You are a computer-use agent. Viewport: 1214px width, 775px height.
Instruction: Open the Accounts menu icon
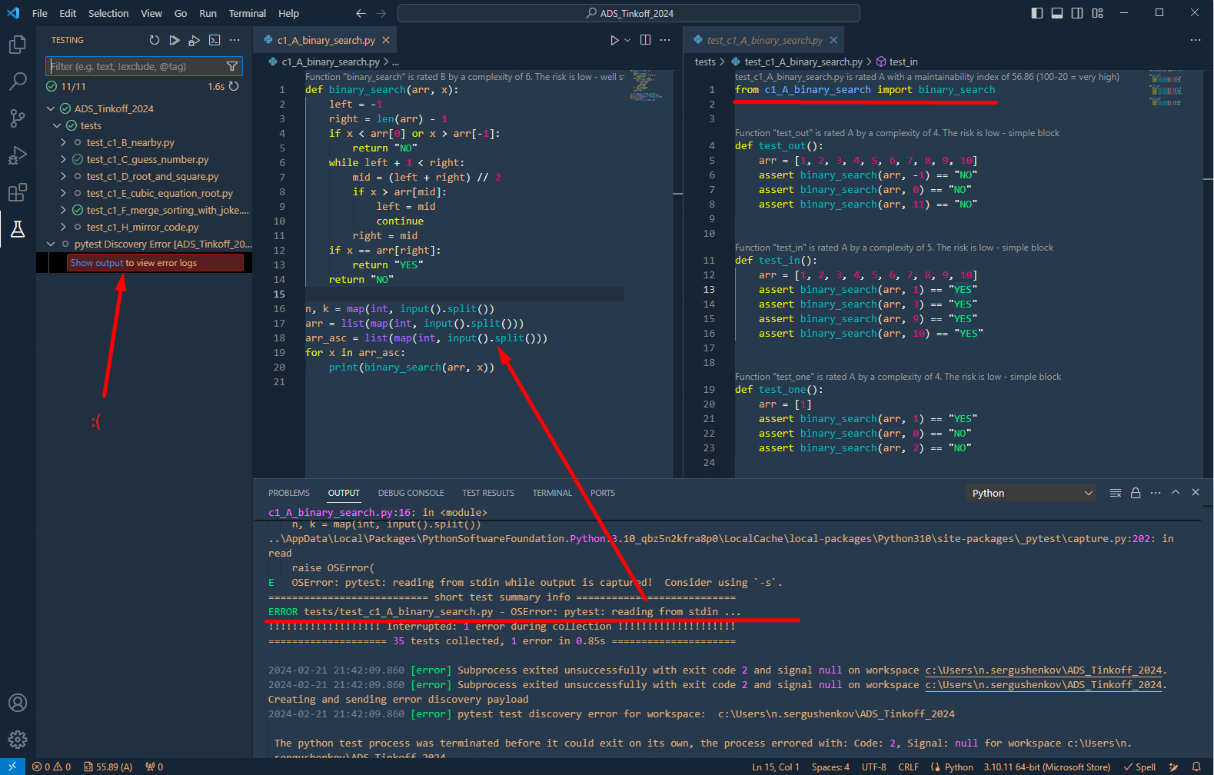(17, 703)
